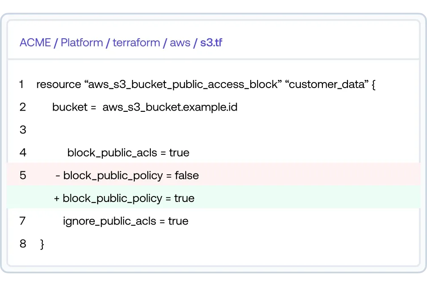Click the ACME breadcrumb link

click(x=35, y=43)
